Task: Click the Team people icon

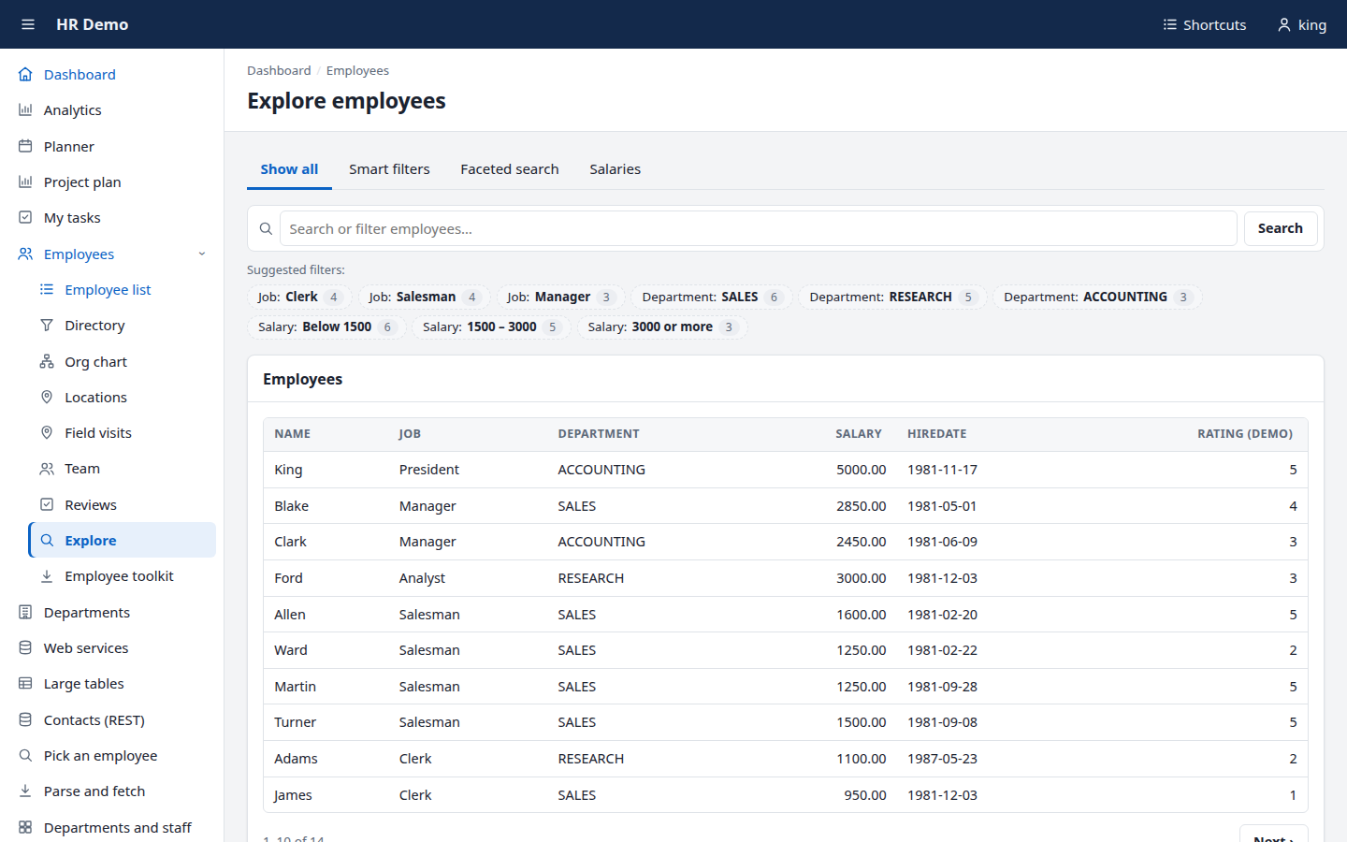Action: click(47, 468)
